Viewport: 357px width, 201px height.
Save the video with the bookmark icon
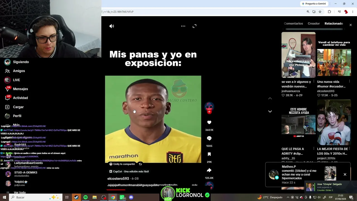[x=209, y=154]
